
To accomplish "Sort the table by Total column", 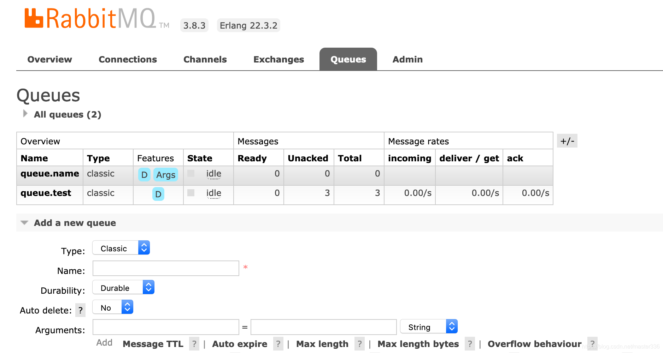I will point(350,158).
